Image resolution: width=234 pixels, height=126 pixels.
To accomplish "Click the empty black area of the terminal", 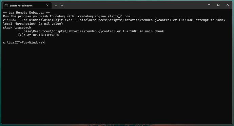I will pos(117,84).
